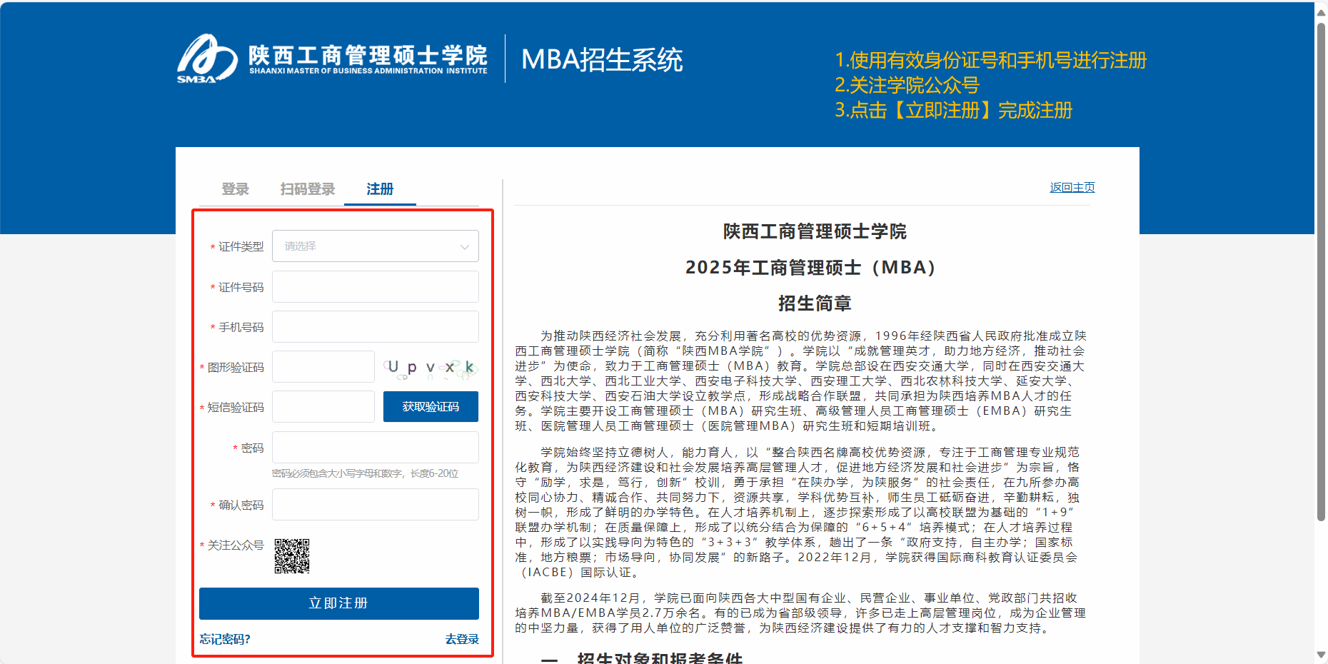Click into the 手机号码 input field
This screenshot has height=664, width=1328.
375,327
